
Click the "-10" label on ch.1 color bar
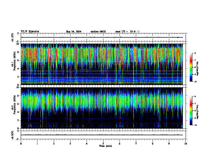click(195, 82)
